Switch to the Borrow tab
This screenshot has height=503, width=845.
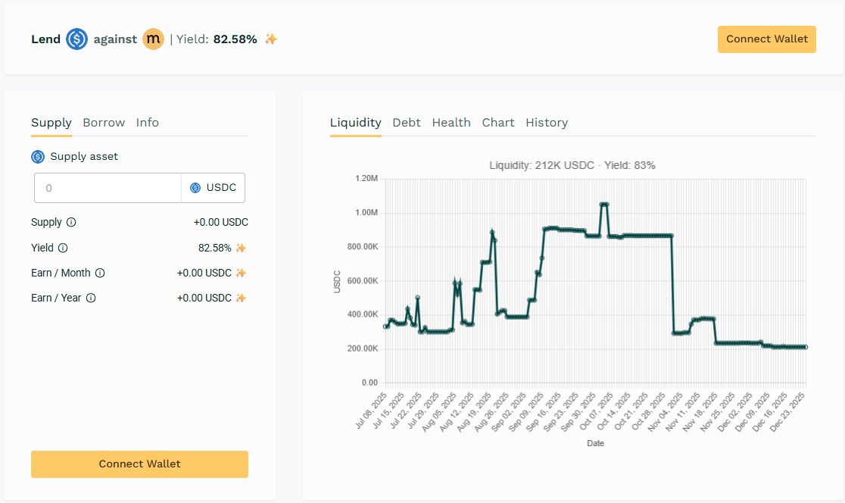[104, 123]
